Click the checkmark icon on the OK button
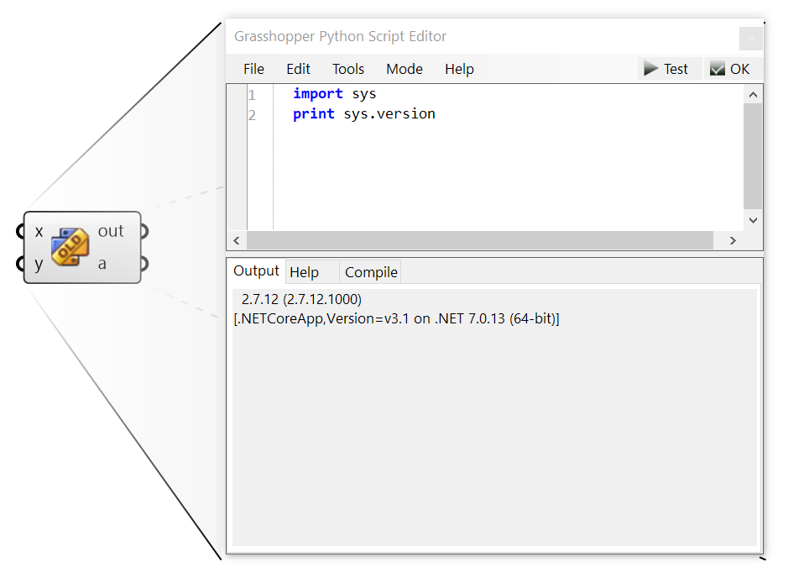This screenshot has width=804, height=588. pyautogui.click(x=718, y=68)
